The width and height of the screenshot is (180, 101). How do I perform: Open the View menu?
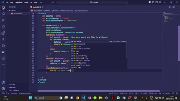[x=26, y=2]
